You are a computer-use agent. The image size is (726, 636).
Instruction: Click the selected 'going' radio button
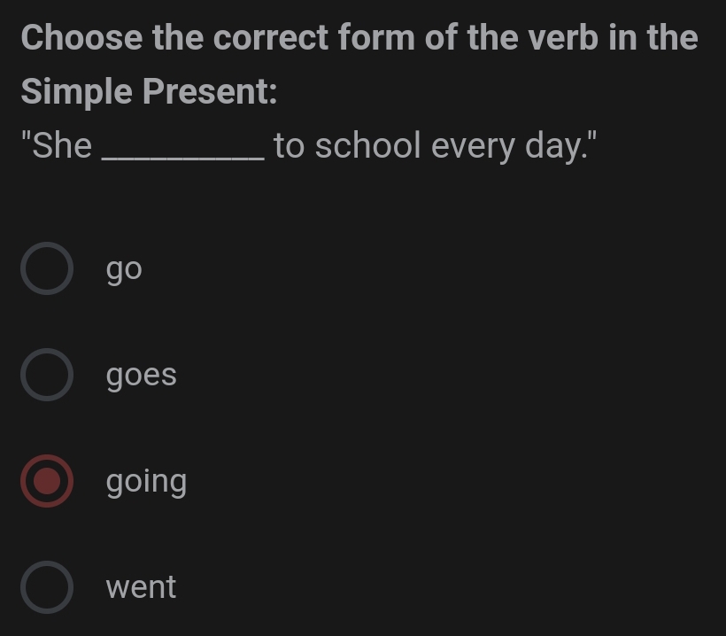point(47,481)
